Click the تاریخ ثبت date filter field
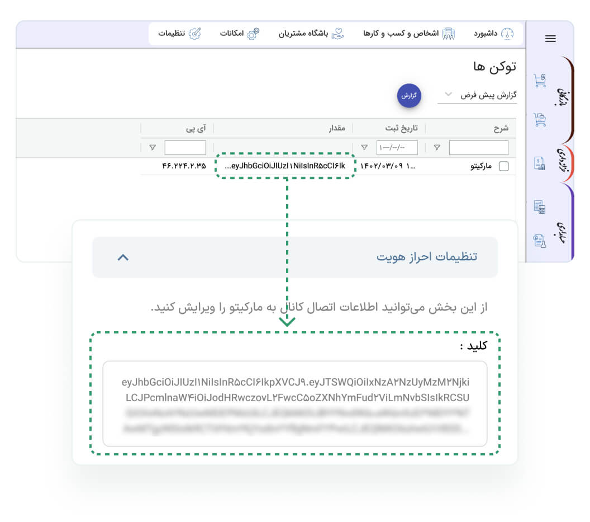Viewport: 590px width, 522px height. click(397, 148)
